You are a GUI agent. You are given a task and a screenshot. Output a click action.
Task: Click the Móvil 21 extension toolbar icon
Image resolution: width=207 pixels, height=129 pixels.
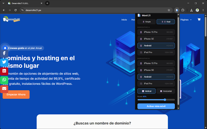pyautogui.click(x=177, y=10)
